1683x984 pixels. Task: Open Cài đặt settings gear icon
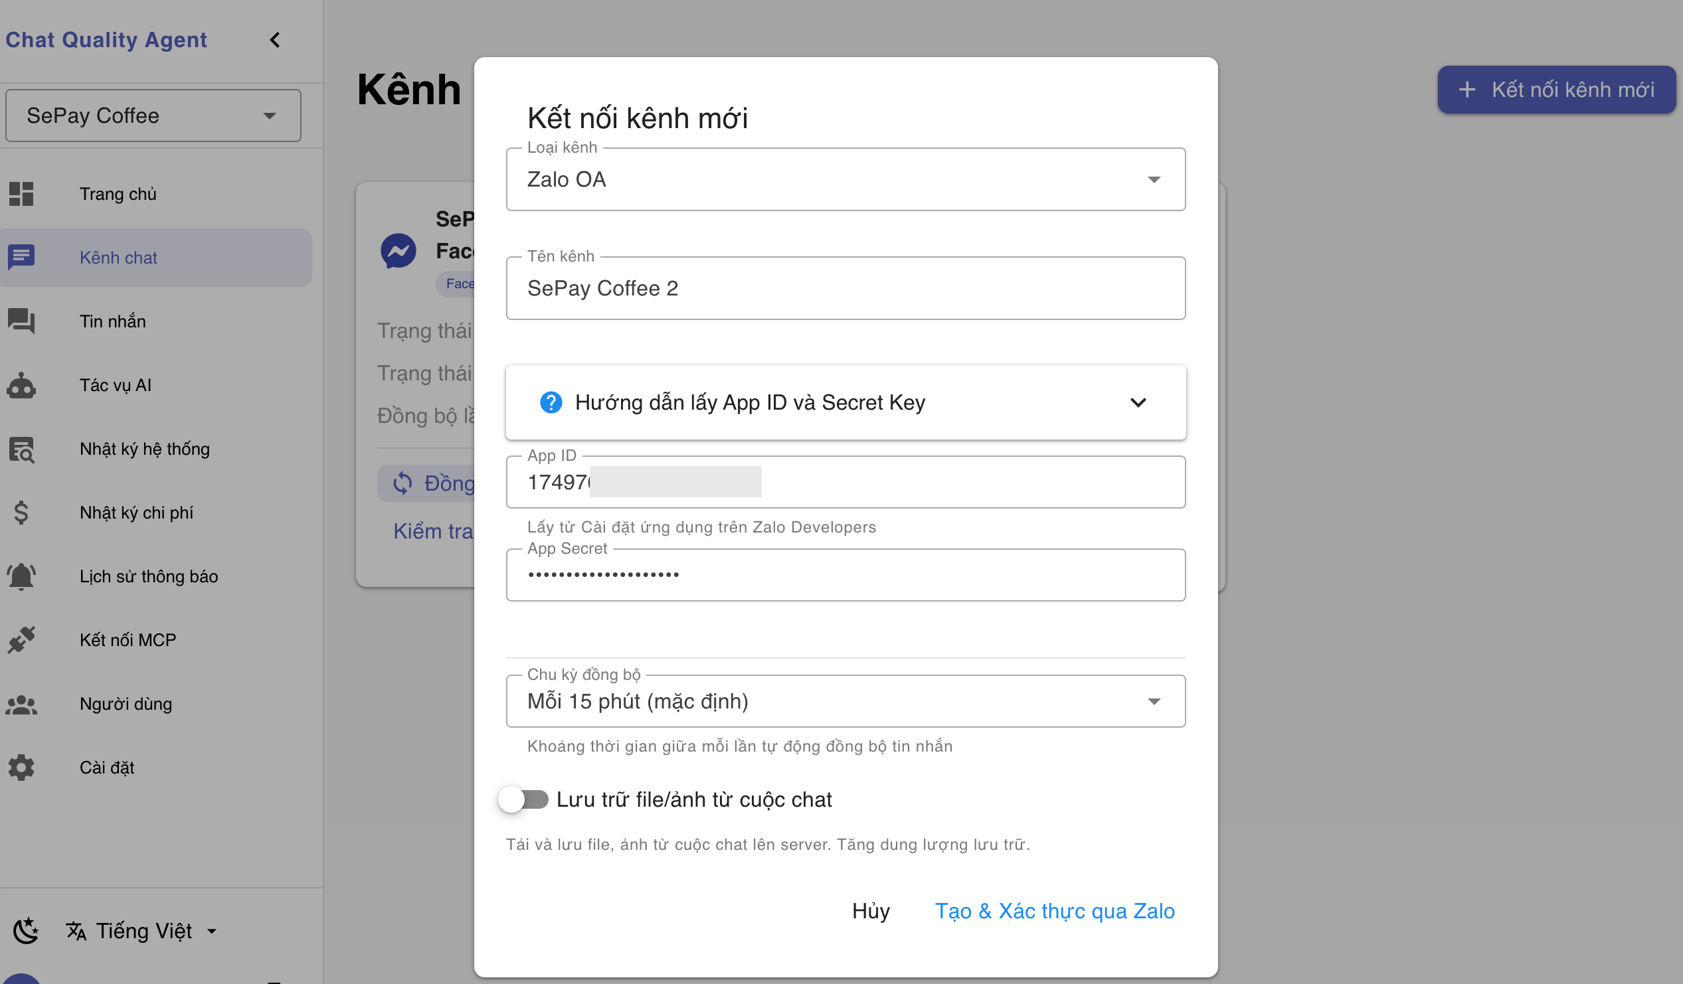21,767
